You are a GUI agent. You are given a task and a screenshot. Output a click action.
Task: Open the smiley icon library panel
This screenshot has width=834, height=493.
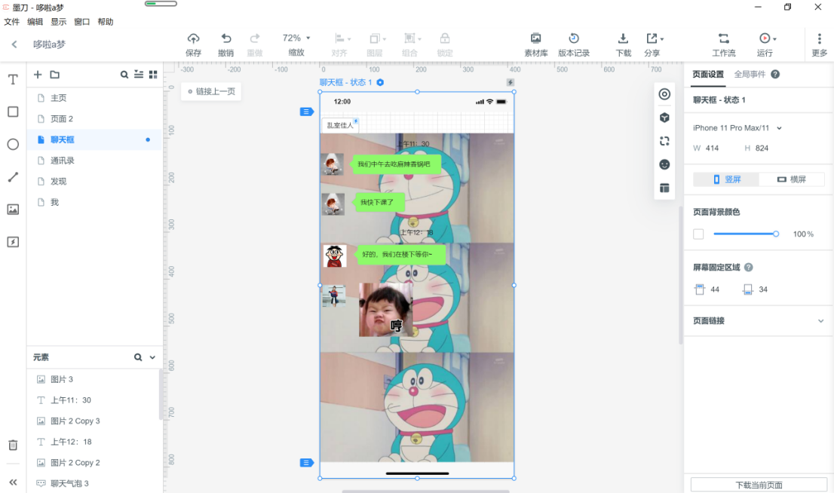664,164
